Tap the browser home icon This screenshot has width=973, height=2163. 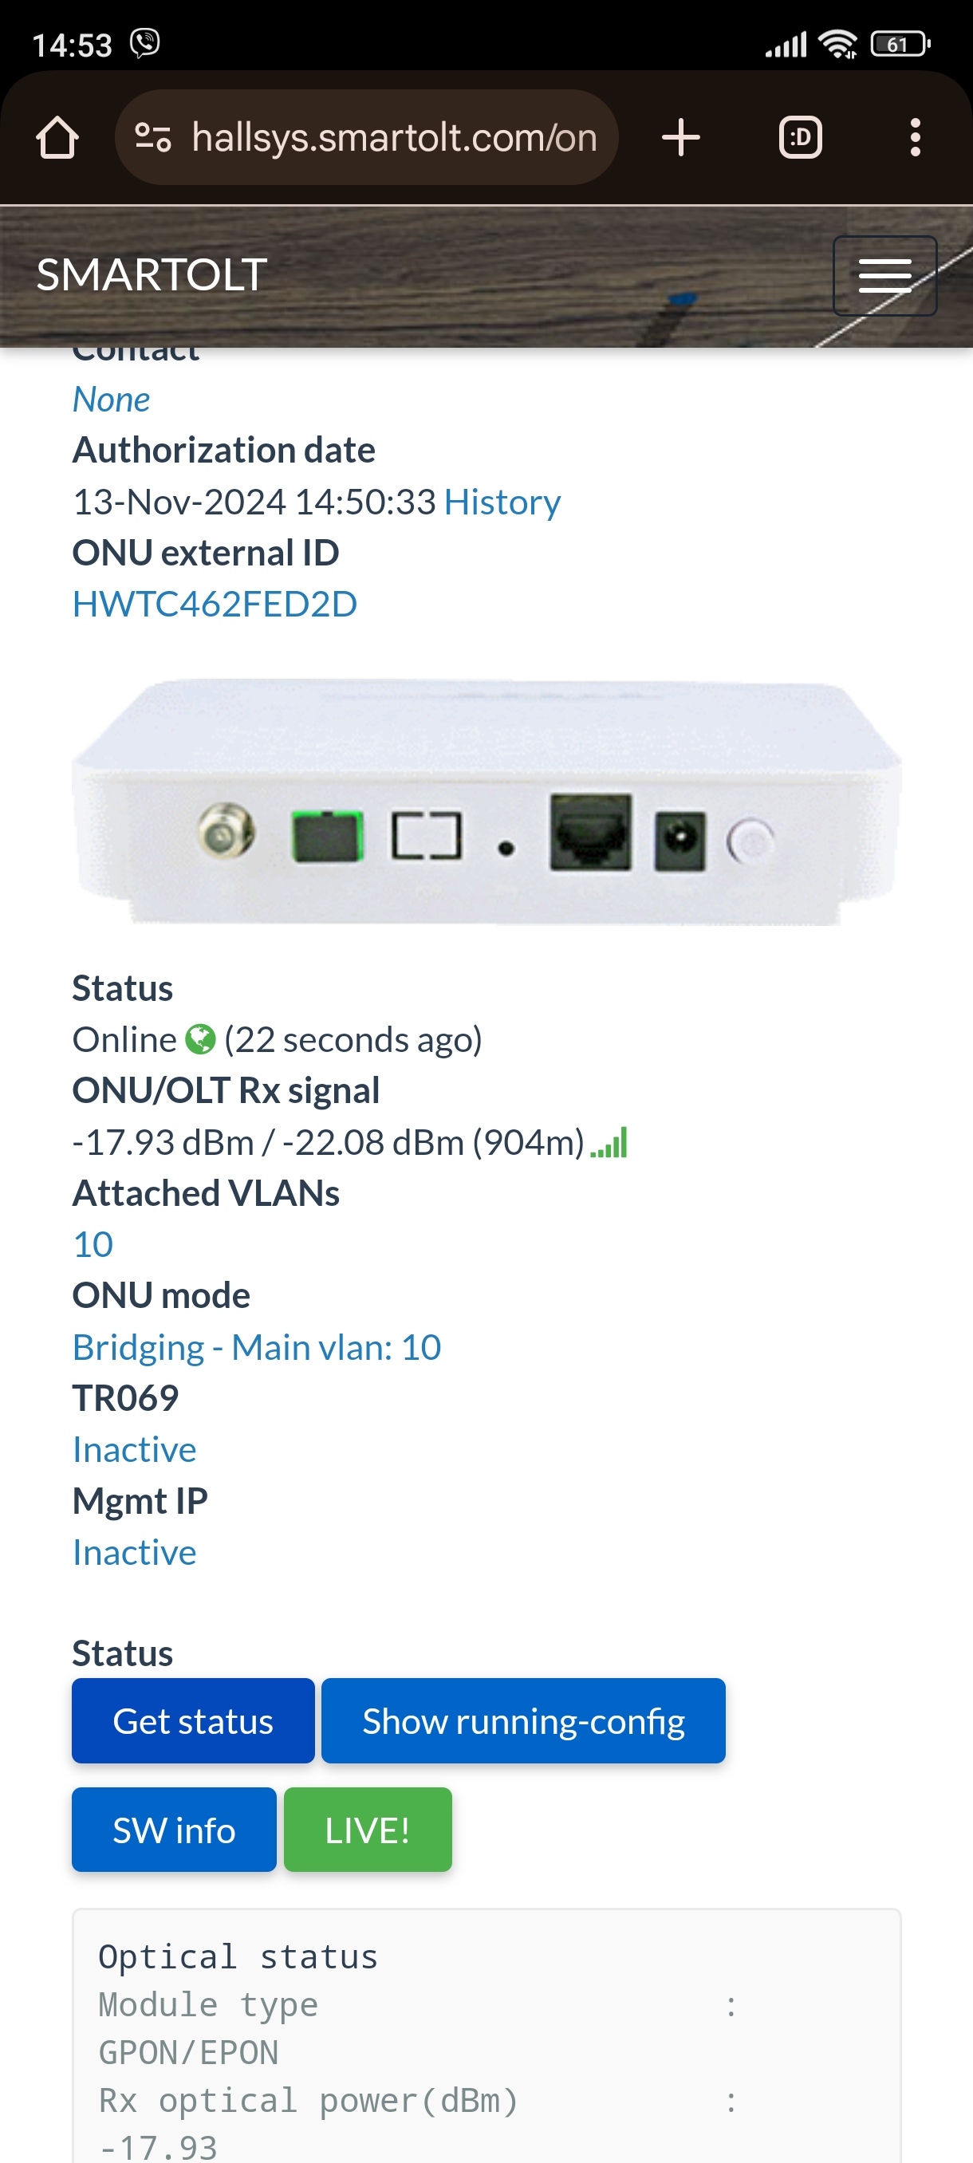[x=57, y=137]
